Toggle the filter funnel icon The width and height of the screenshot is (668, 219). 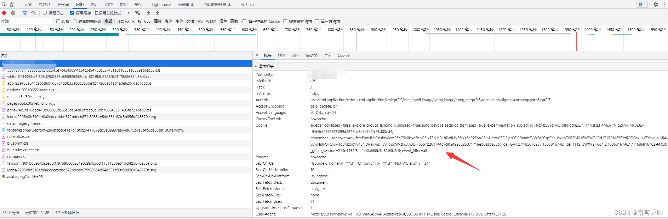coord(24,13)
